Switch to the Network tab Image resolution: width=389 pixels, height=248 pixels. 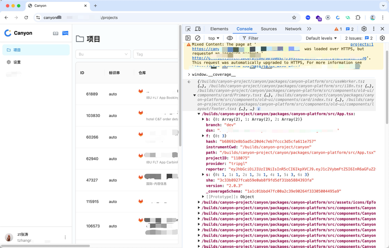tap(293, 29)
